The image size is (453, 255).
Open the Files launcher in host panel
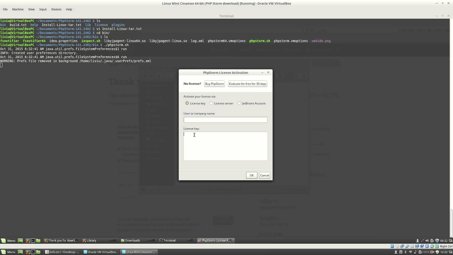[38, 252]
